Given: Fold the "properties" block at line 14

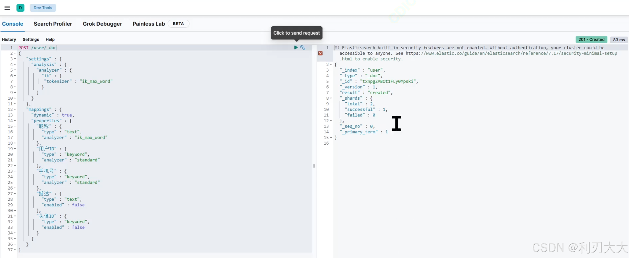Looking at the screenshot, I should (15, 121).
